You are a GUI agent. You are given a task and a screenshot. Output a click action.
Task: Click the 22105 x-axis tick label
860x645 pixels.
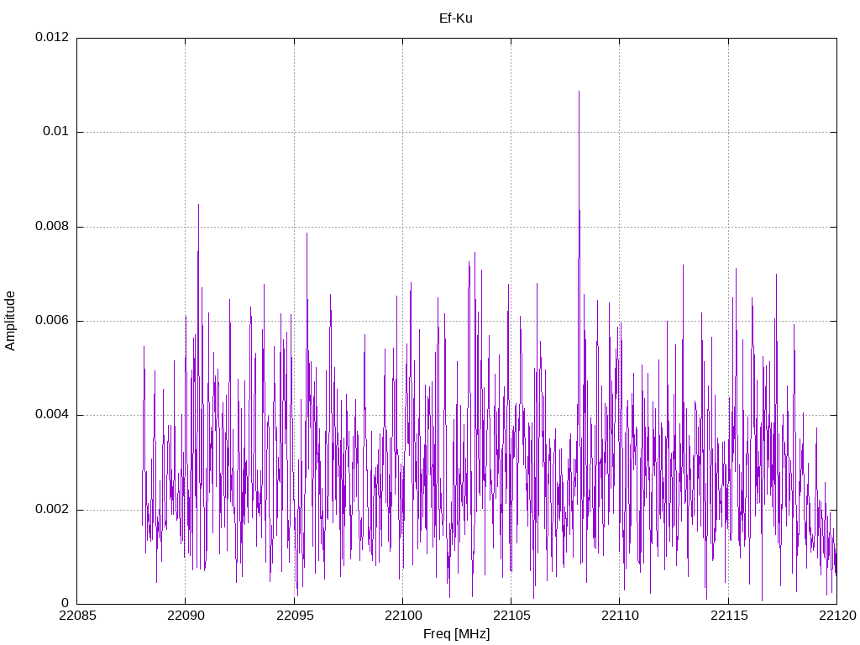click(511, 616)
